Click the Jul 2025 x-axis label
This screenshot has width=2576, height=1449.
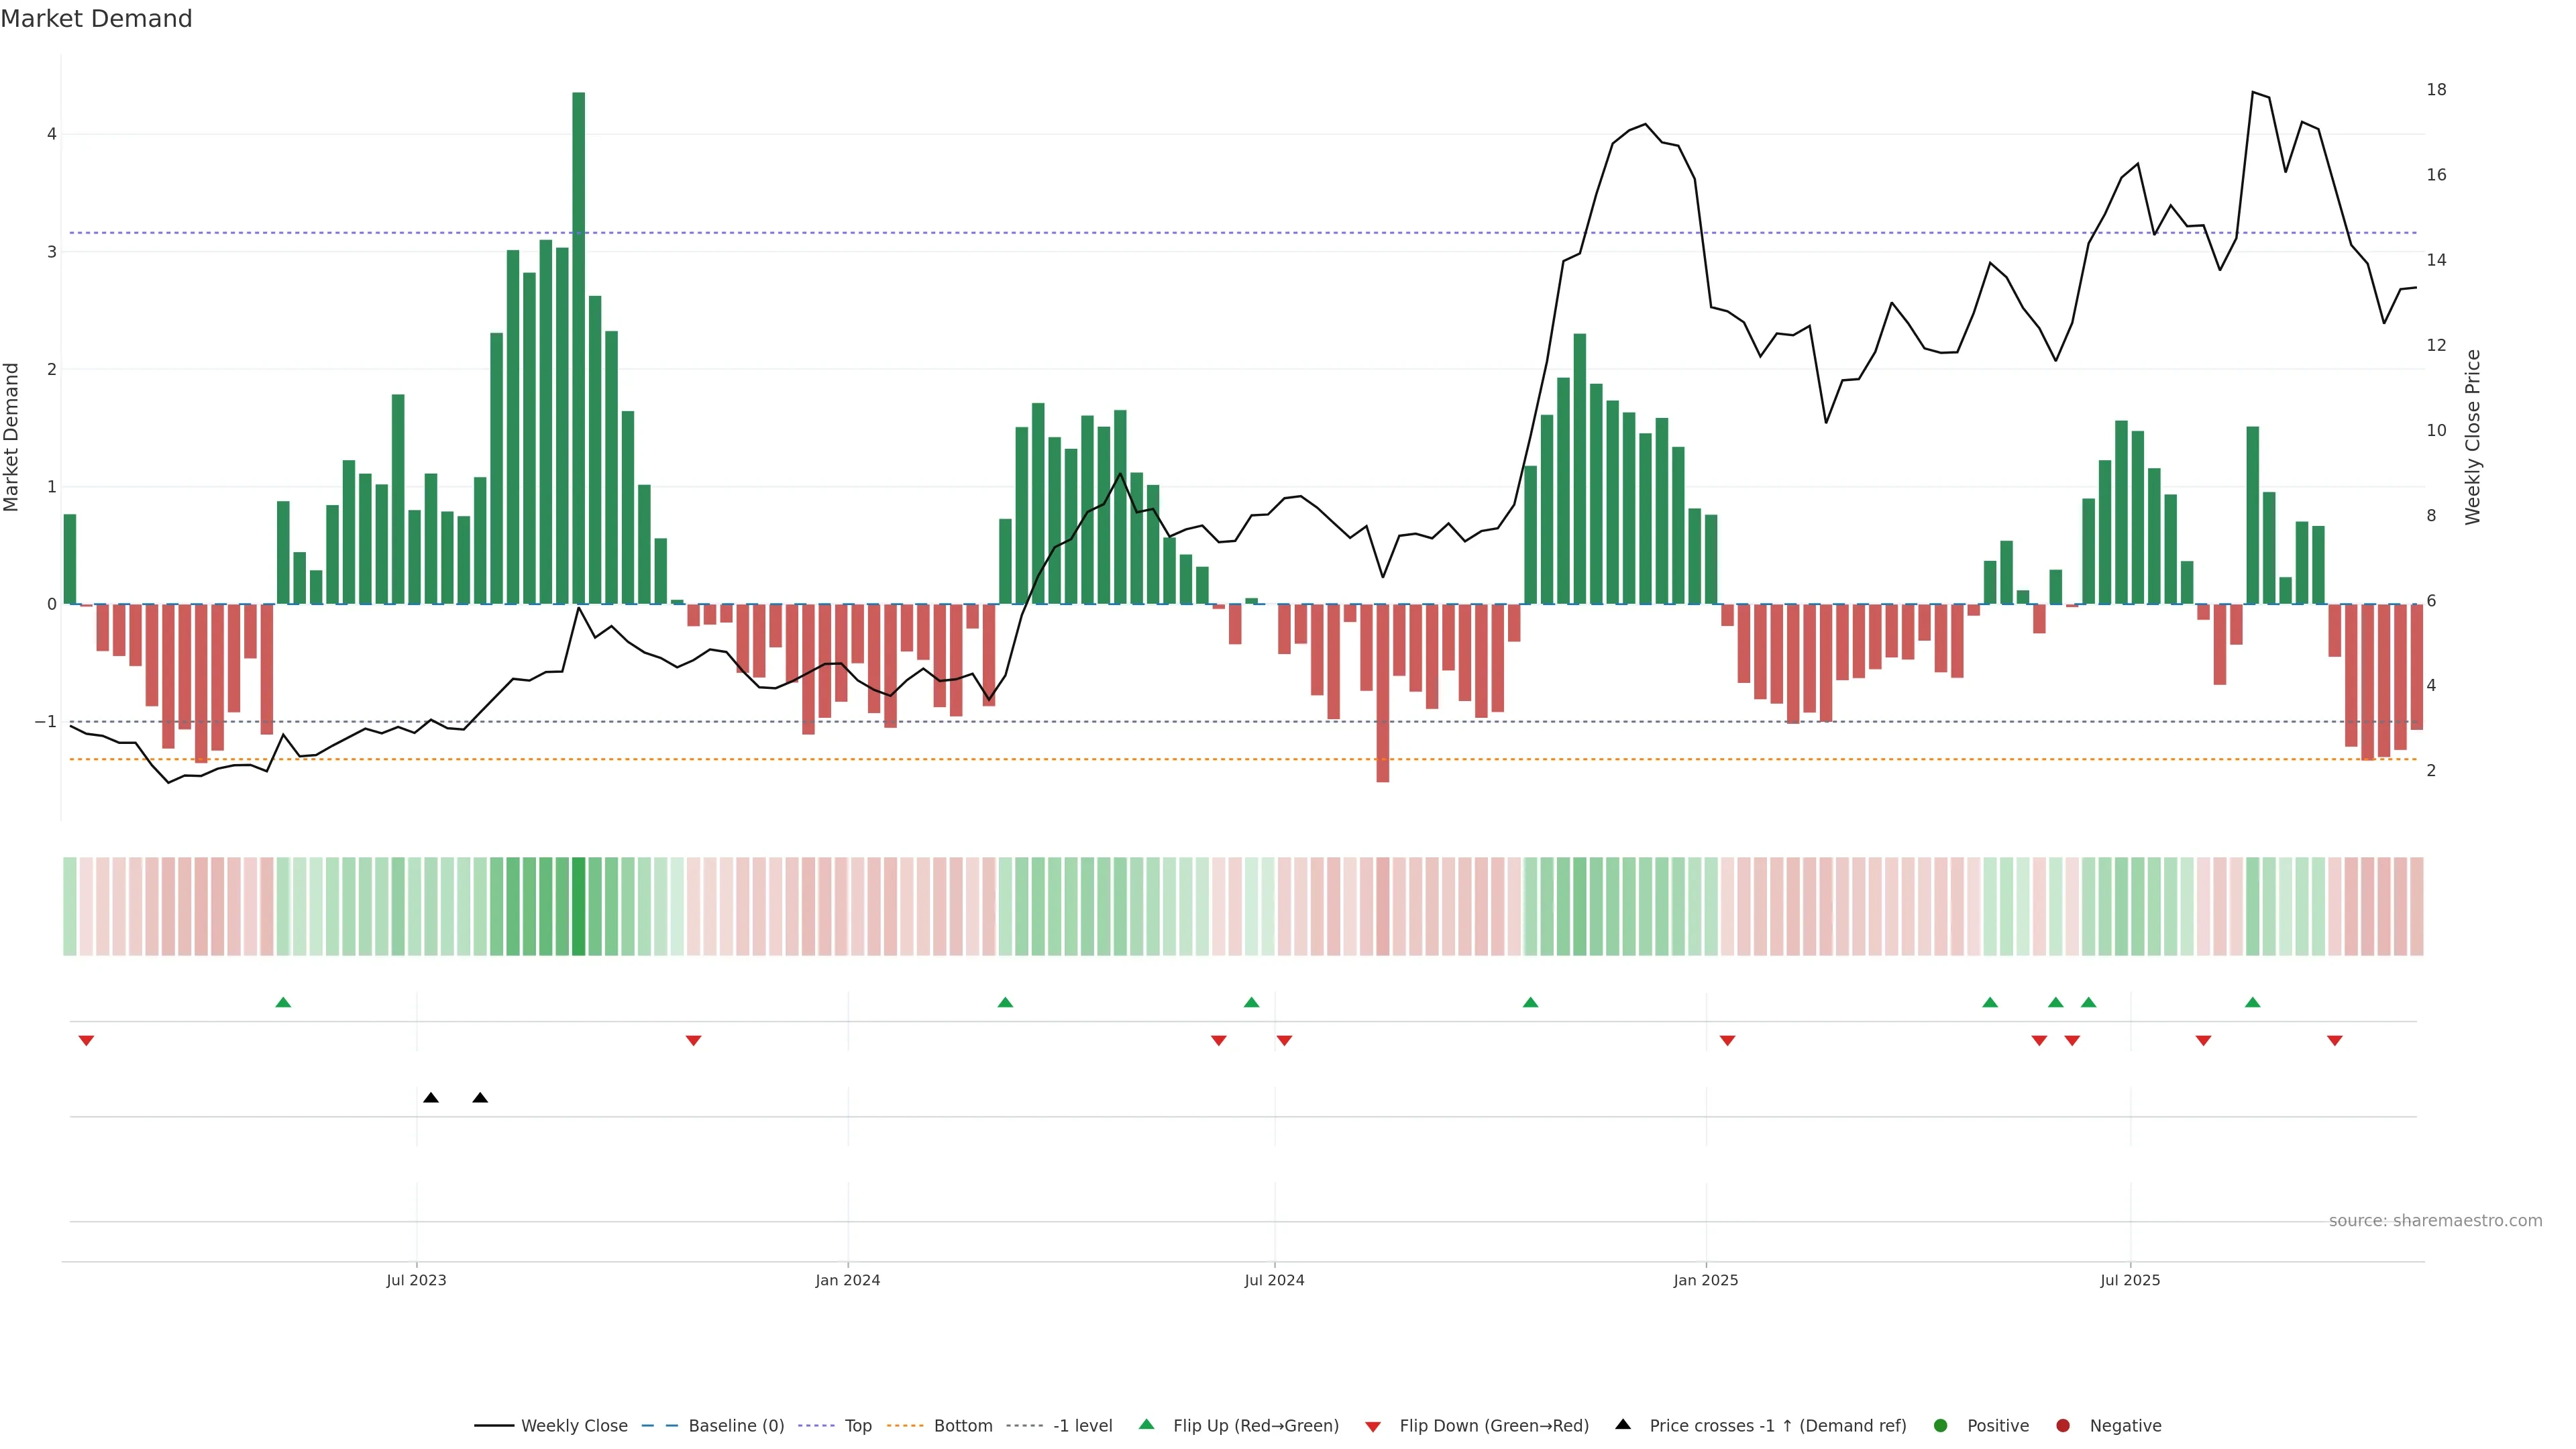(x=2130, y=1280)
